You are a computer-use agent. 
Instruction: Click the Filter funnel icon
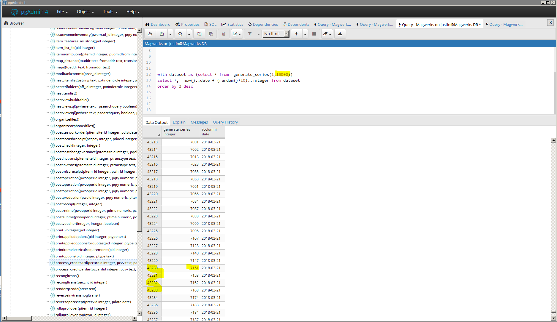click(x=250, y=34)
